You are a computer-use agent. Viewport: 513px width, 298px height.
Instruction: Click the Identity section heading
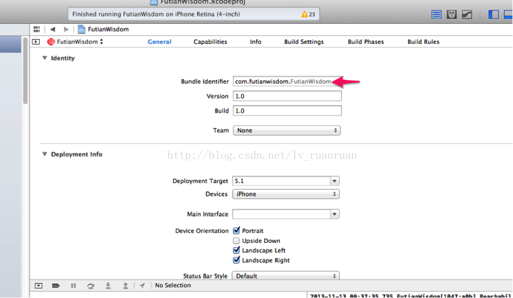(62, 58)
